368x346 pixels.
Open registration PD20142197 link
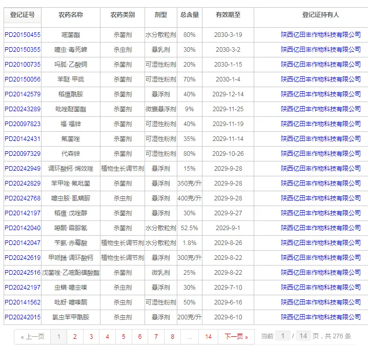[23, 213]
